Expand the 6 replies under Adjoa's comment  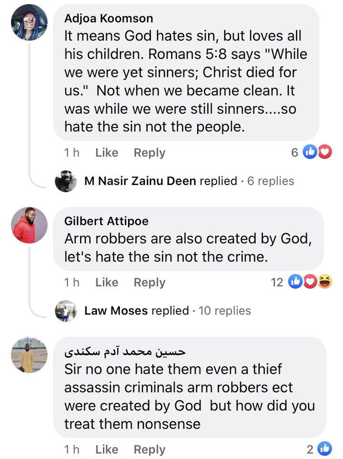point(271,181)
